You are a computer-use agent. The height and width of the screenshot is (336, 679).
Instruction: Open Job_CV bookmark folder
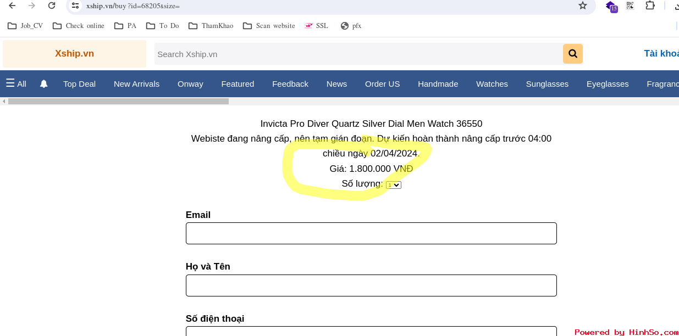pyautogui.click(x=25, y=26)
